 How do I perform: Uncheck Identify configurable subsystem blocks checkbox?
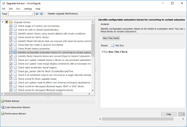11,52
